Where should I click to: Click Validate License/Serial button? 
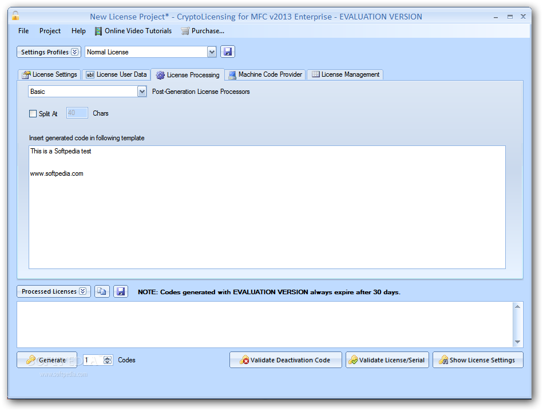tap(387, 360)
